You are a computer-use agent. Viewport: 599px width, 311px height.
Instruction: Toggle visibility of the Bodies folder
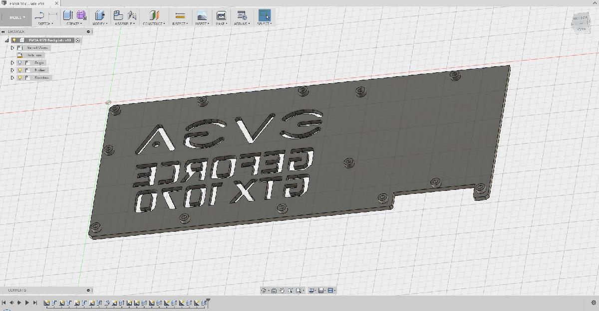pos(20,70)
